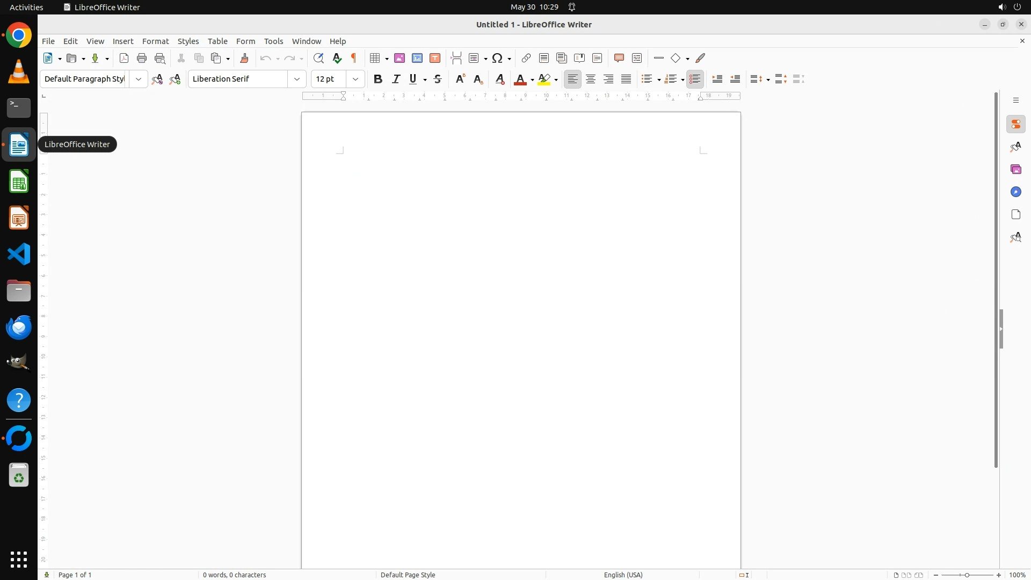This screenshot has width=1031, height=580.
Task: Toggle Bold formatting
Action: tap(378, 79)
